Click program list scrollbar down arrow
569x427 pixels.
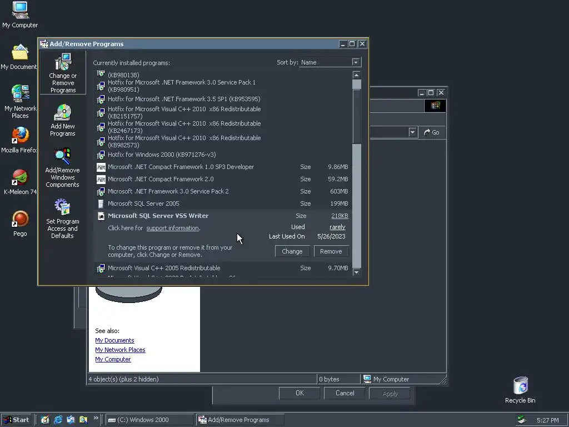coord(356,272)
